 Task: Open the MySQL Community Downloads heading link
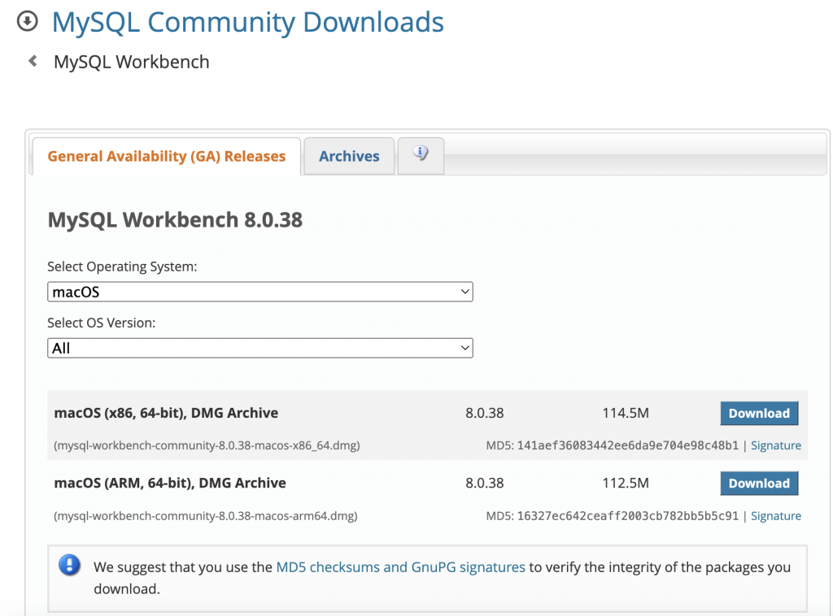point(247,22)
